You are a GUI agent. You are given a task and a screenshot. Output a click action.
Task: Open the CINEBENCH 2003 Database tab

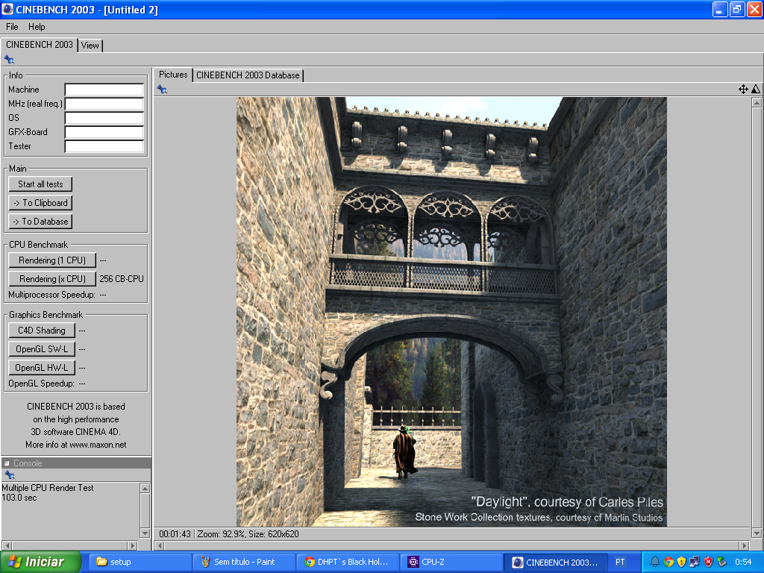click(x=248, y=75)
